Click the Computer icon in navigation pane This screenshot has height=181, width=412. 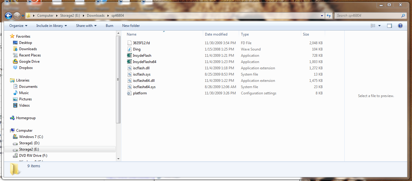[x=12, y=131]
